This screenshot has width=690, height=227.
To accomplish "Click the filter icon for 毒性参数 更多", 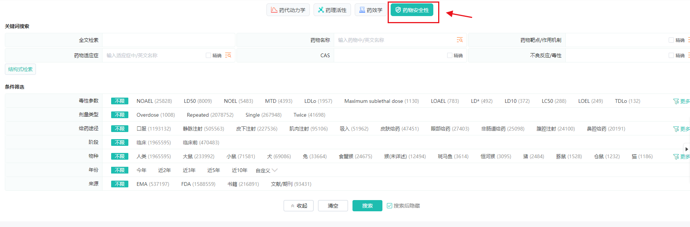I will (x=676, y=101).
